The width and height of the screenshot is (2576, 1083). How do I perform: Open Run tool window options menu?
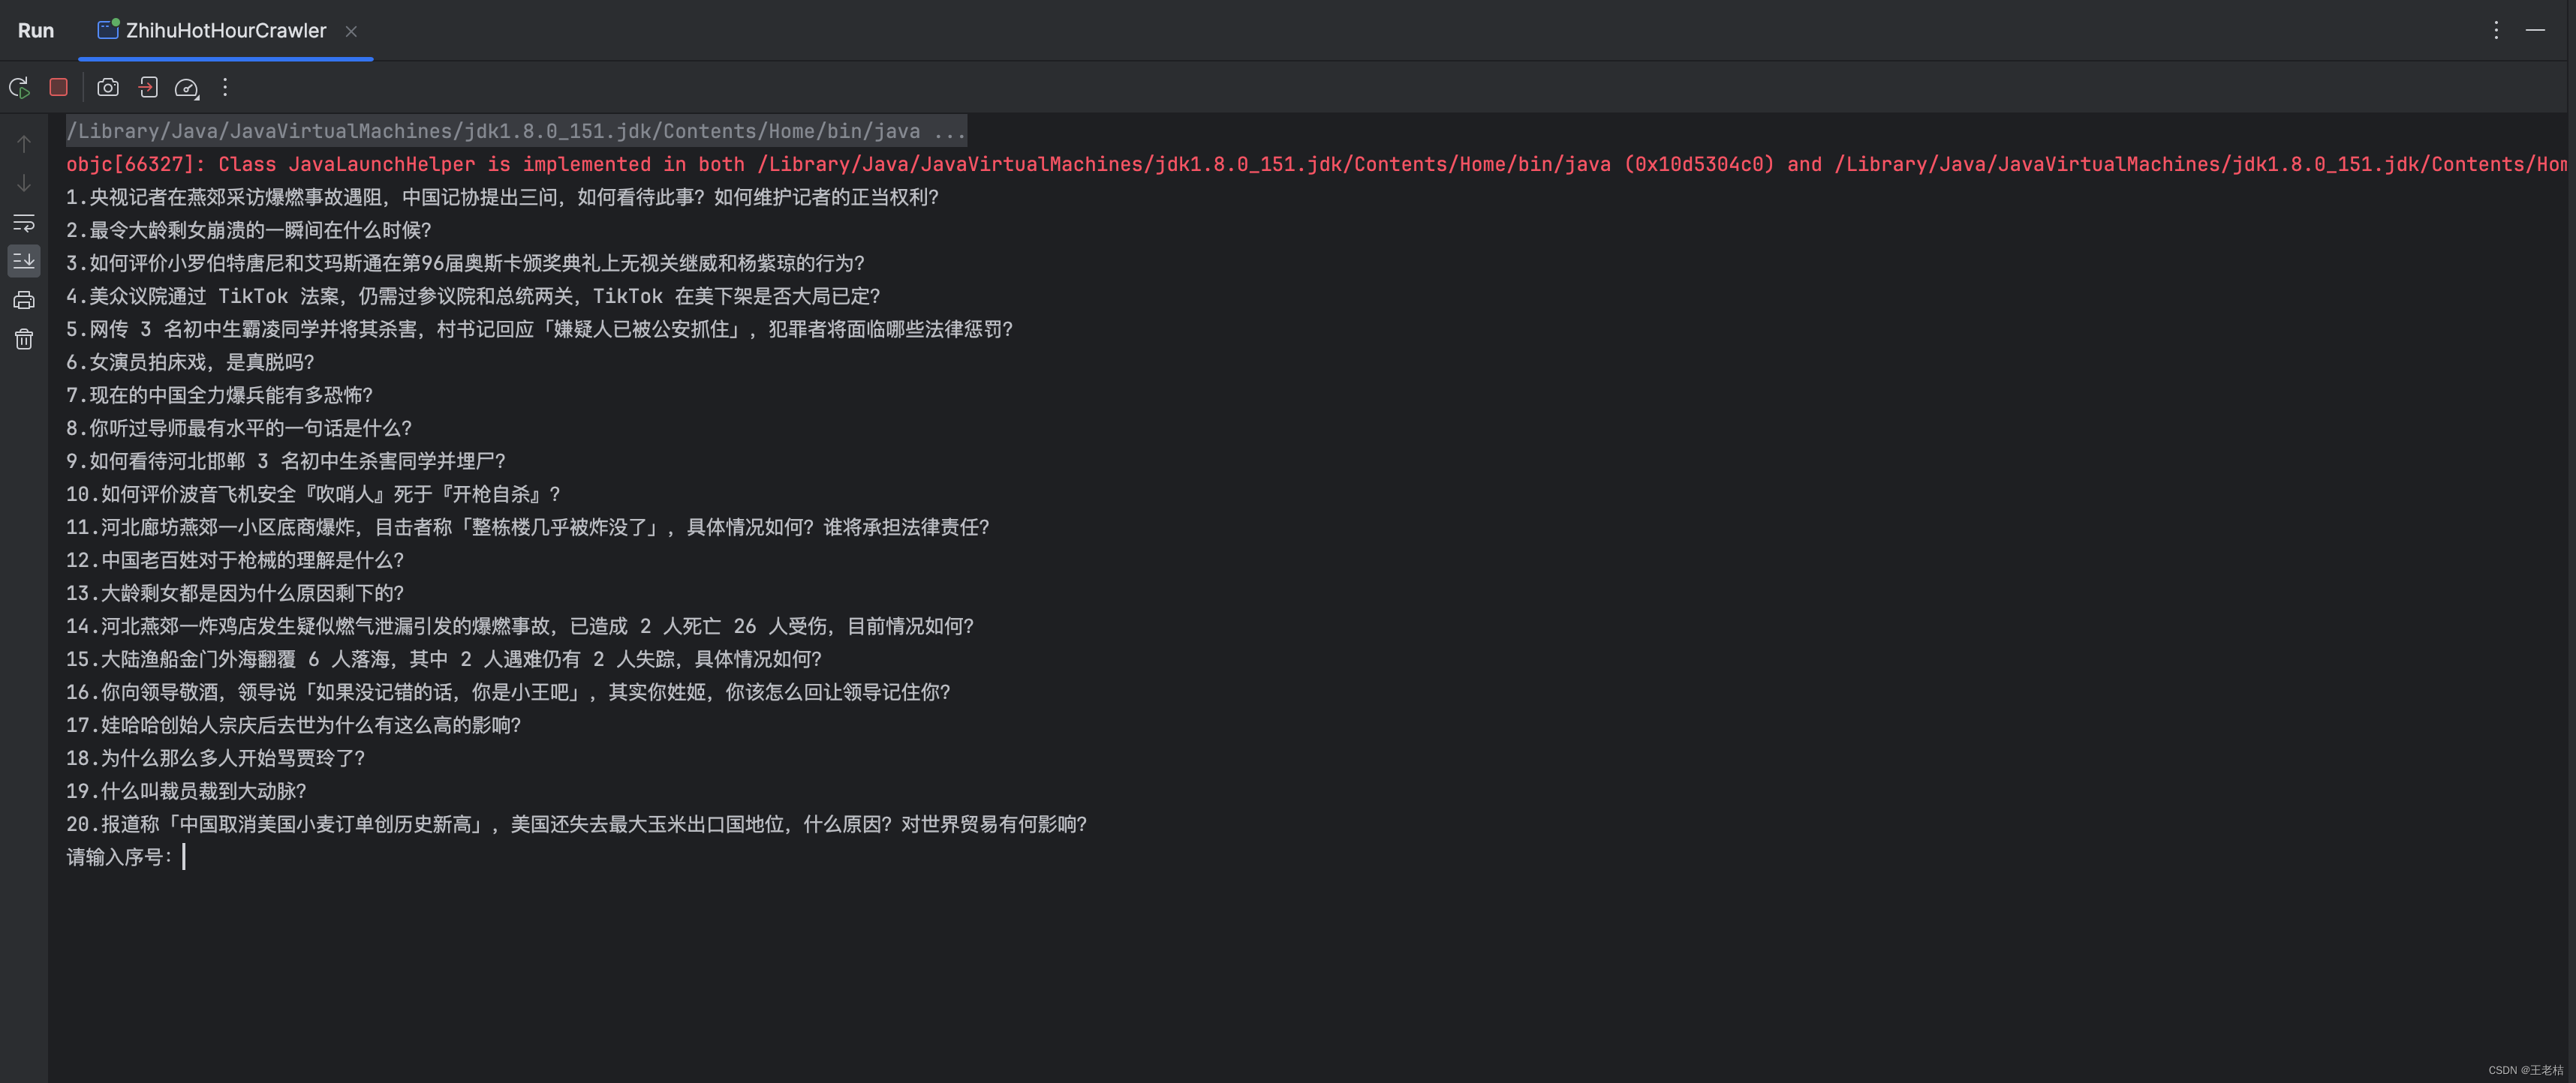click(x=2496, y=31)
